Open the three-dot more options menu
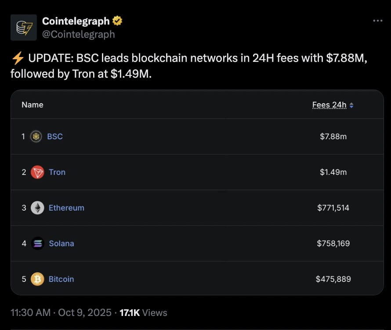 point(377,21)
